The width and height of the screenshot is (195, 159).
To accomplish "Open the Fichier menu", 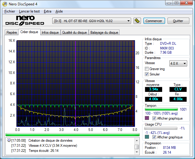I will pyautogui.click(x=10, y=11).
